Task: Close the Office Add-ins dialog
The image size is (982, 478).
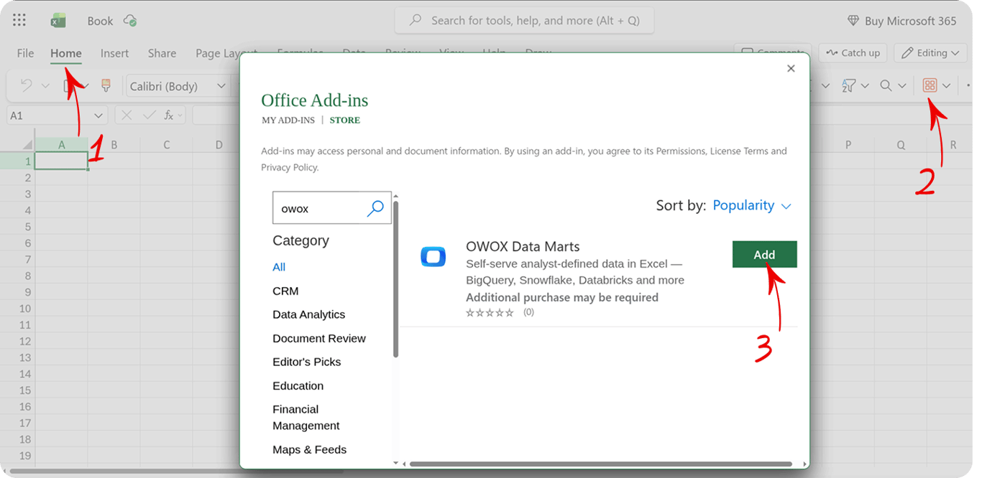Action: point(791,68)
